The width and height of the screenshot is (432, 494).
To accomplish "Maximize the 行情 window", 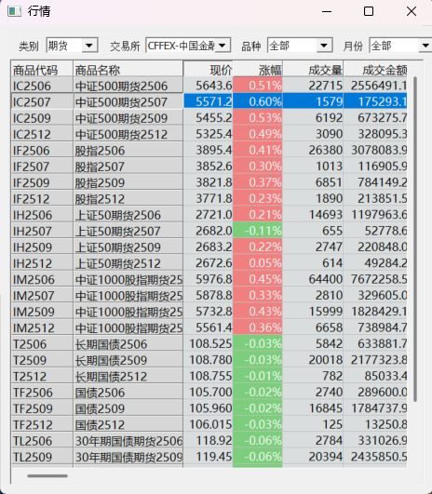I will pyautogui.click(x=369, y=11).
